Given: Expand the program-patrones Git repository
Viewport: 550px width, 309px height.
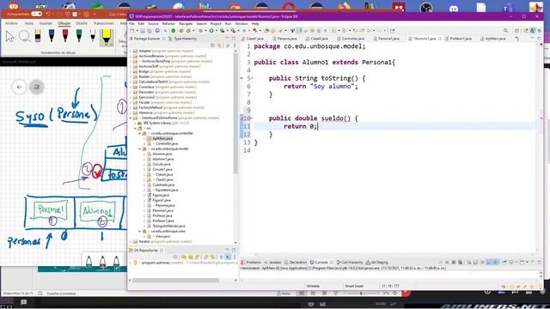Looking at the screenshot, I should [x=131, y=263].
